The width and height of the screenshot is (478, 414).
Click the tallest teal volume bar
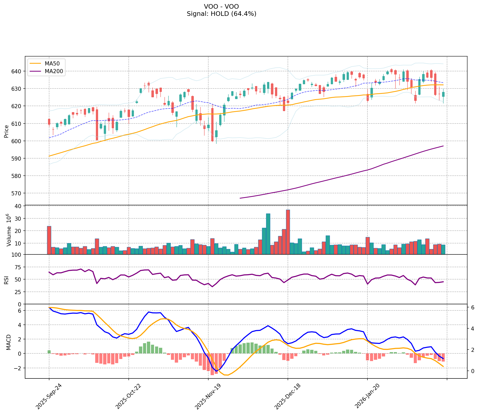[268, 234]
